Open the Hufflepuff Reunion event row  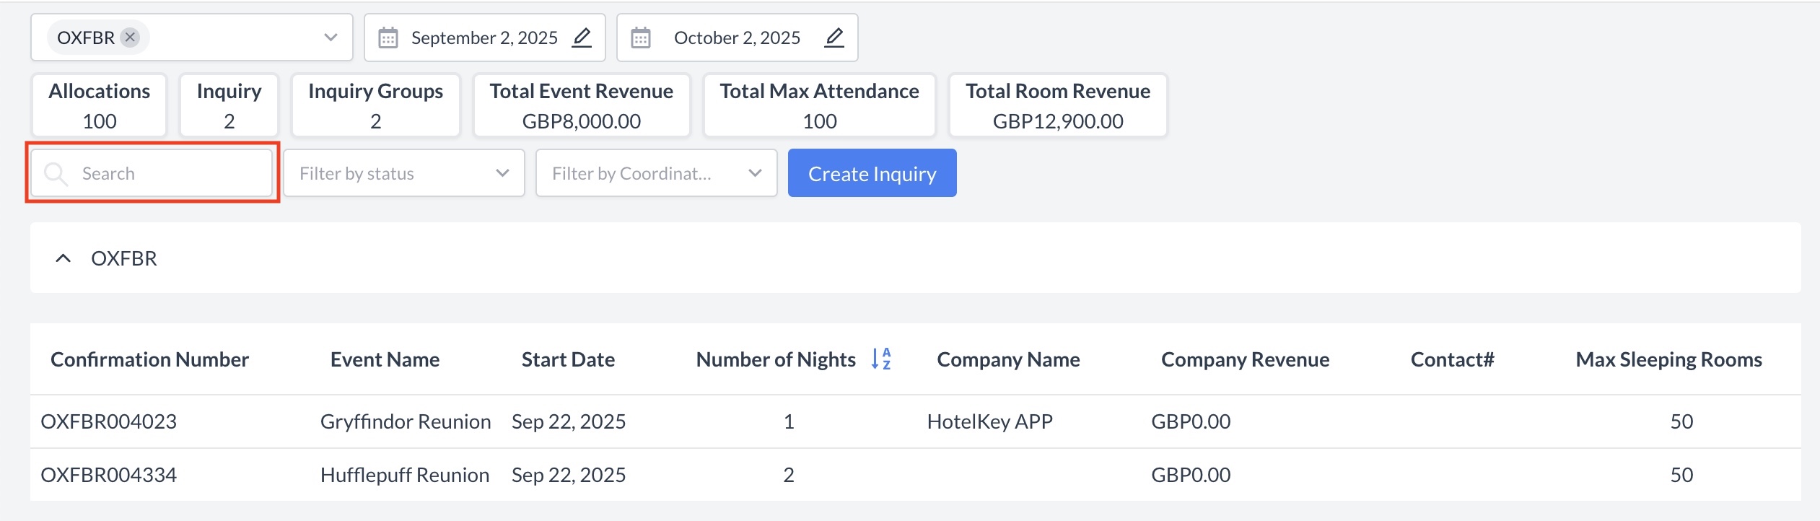coord(404,475)
